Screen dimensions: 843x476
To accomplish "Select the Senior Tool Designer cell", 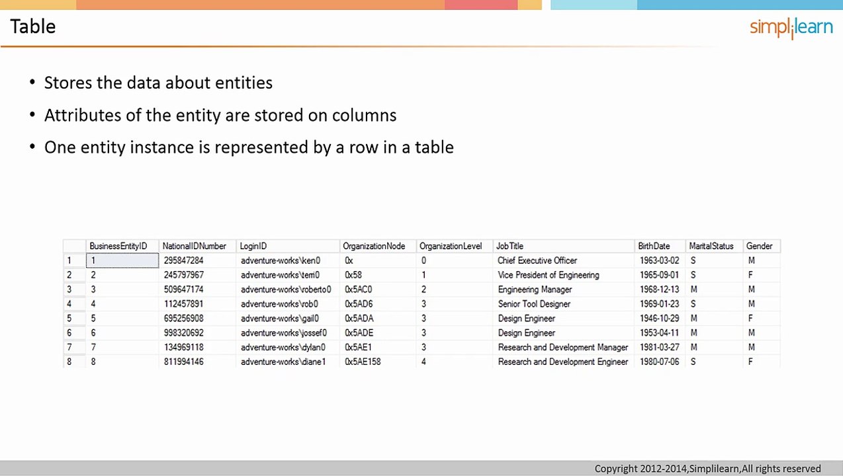I will point(534,304).
